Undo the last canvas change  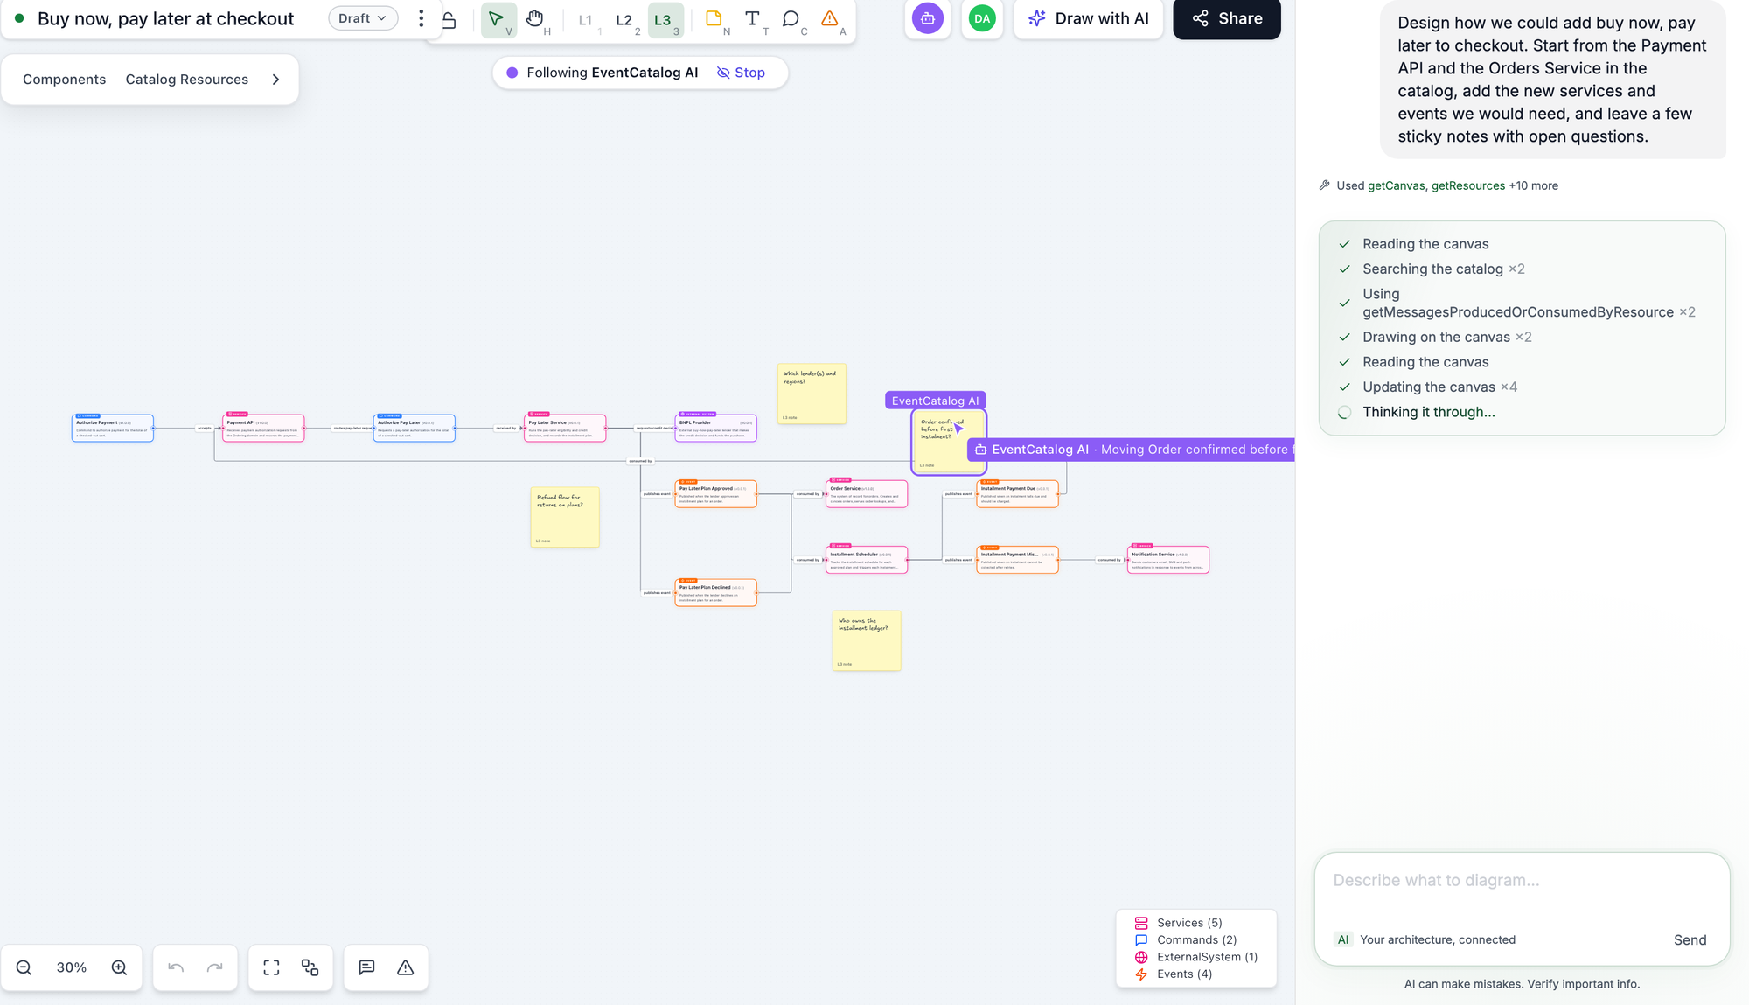[176, 967]
